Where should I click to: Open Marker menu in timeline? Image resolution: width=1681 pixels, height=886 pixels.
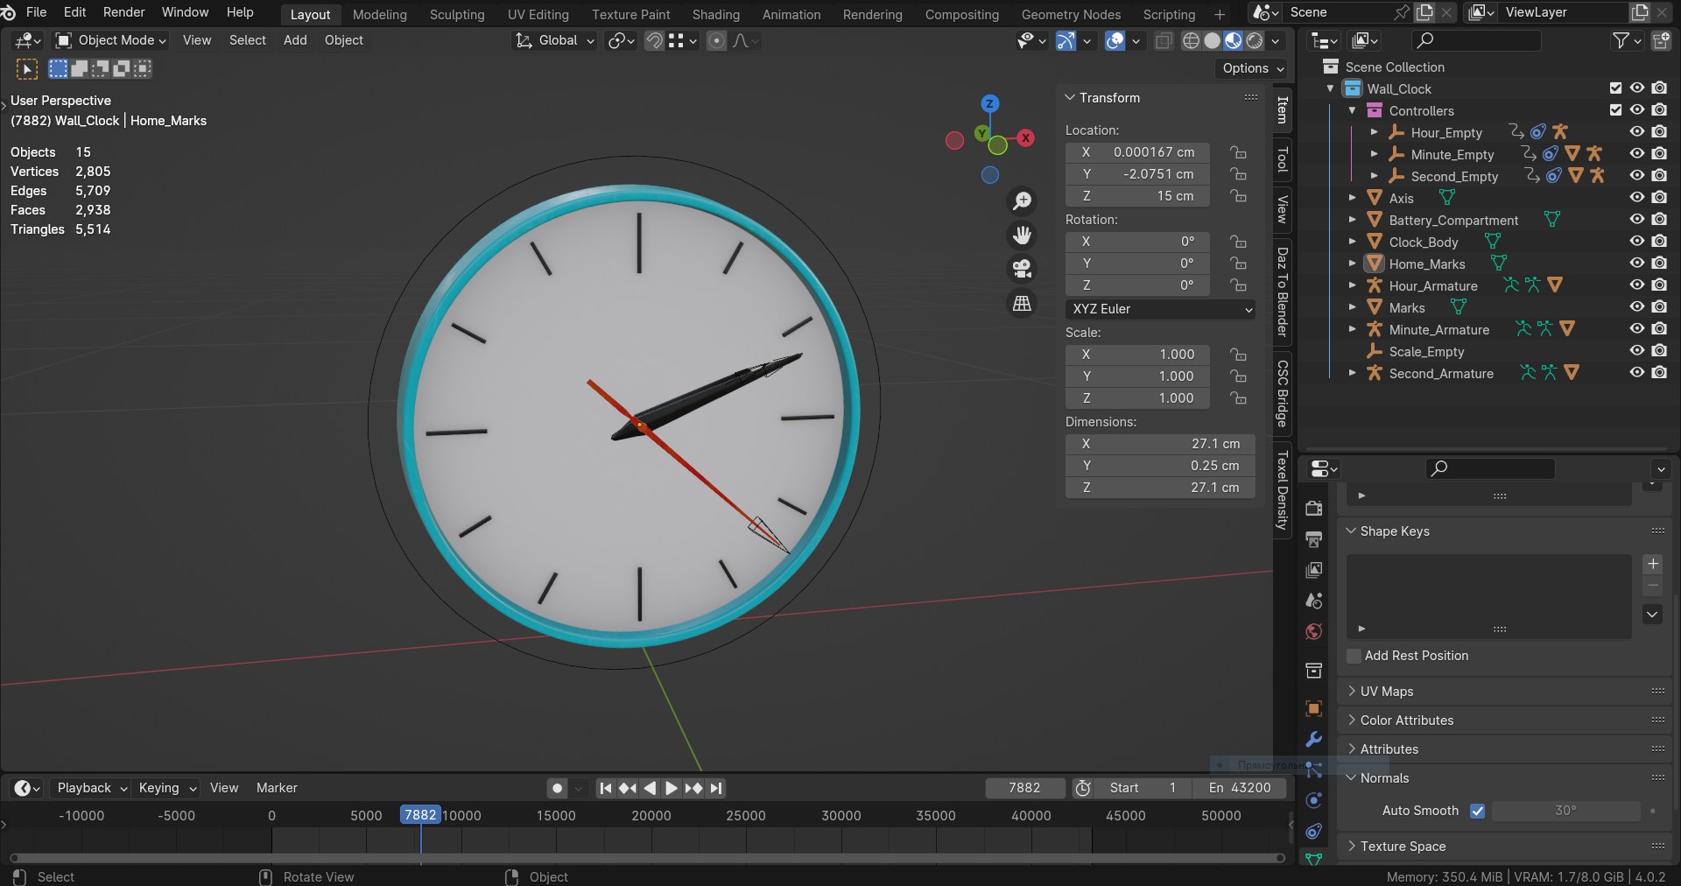click(277, 789)
